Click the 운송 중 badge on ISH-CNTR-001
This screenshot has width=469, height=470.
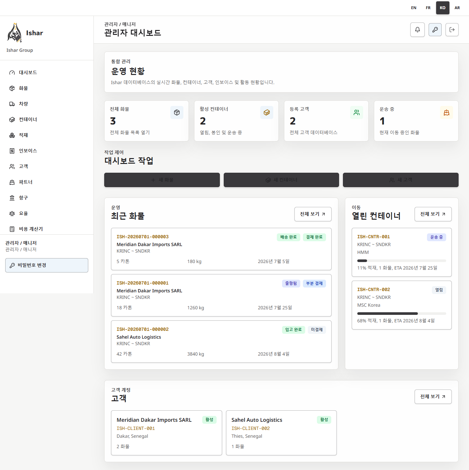436,237
